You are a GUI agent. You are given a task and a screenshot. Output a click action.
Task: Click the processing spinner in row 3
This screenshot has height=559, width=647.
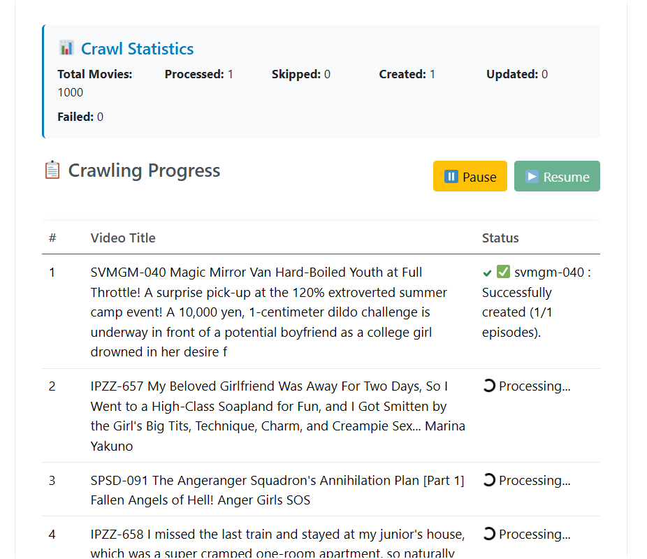(489, 480)
